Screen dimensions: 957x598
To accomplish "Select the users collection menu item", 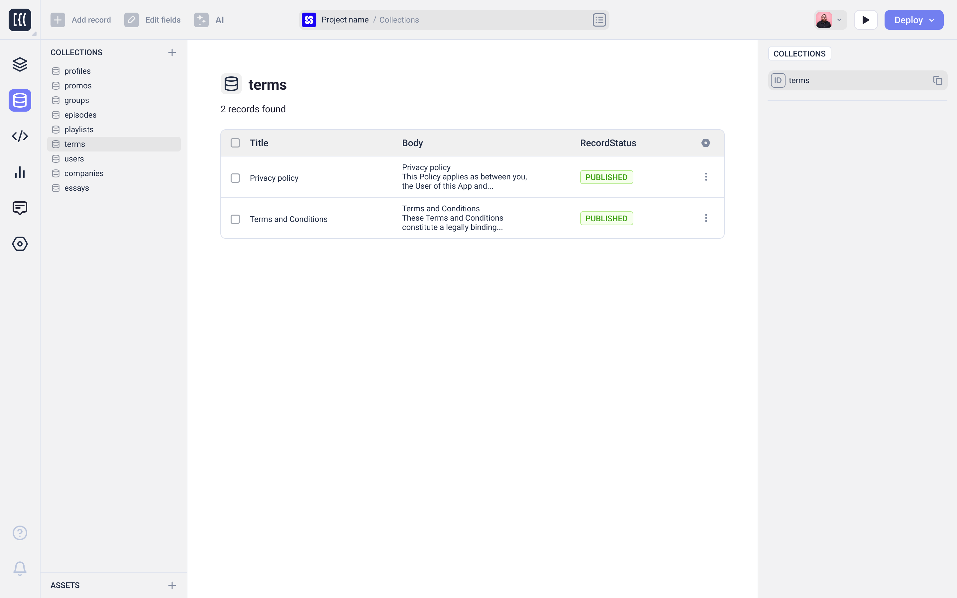I will click(x=74, y=158).
